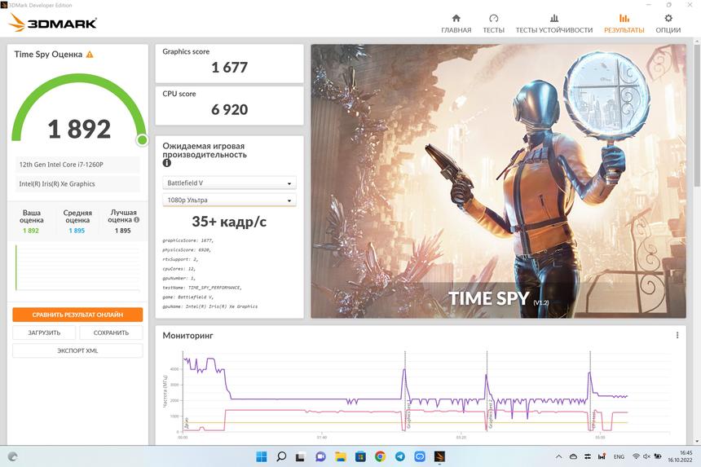The height and width of the screenshot is (467, 701).
Task: Click the 12th Gen Intel Core i7-1260P field
Action: (77, 165)
